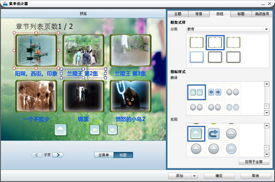Click the return-to-menu button in preview
This screenshot has width=275, height=182.
(x=60, y=130)
